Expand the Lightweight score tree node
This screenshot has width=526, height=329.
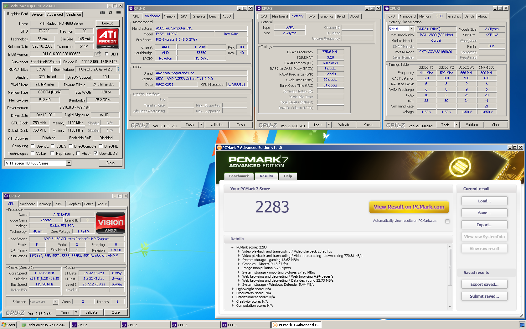233,289
